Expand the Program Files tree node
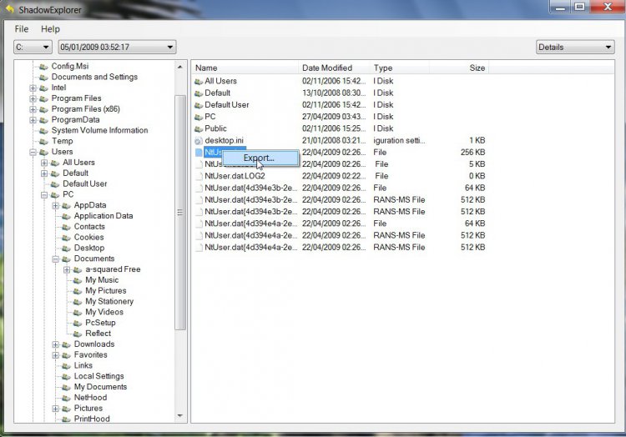 tap(33, 98)
